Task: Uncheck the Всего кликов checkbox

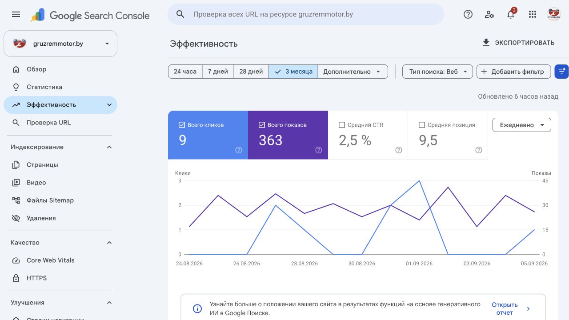Action: point(181,125)
